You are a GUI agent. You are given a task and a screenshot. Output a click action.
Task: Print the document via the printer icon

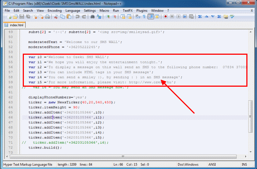47,17
